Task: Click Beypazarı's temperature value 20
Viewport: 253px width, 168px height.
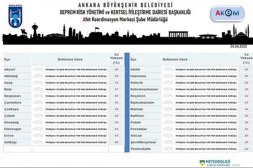Action: 116,96
